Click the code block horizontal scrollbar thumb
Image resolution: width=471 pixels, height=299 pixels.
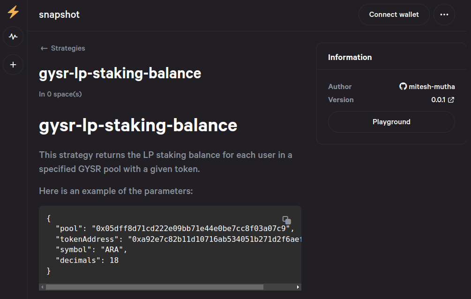tap(154, 287)
